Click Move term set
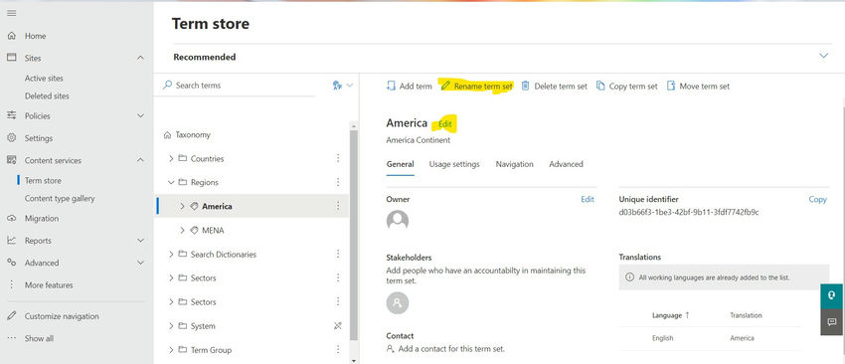Viewport: 845px width, 364px height. point(699,87)
